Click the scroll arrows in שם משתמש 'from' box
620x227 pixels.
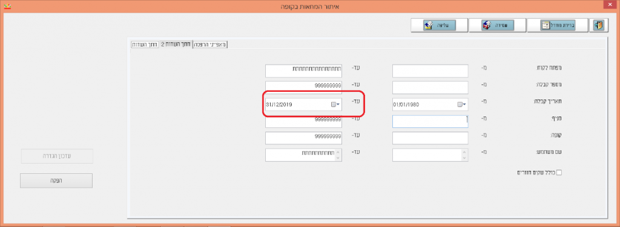[464, 155]
